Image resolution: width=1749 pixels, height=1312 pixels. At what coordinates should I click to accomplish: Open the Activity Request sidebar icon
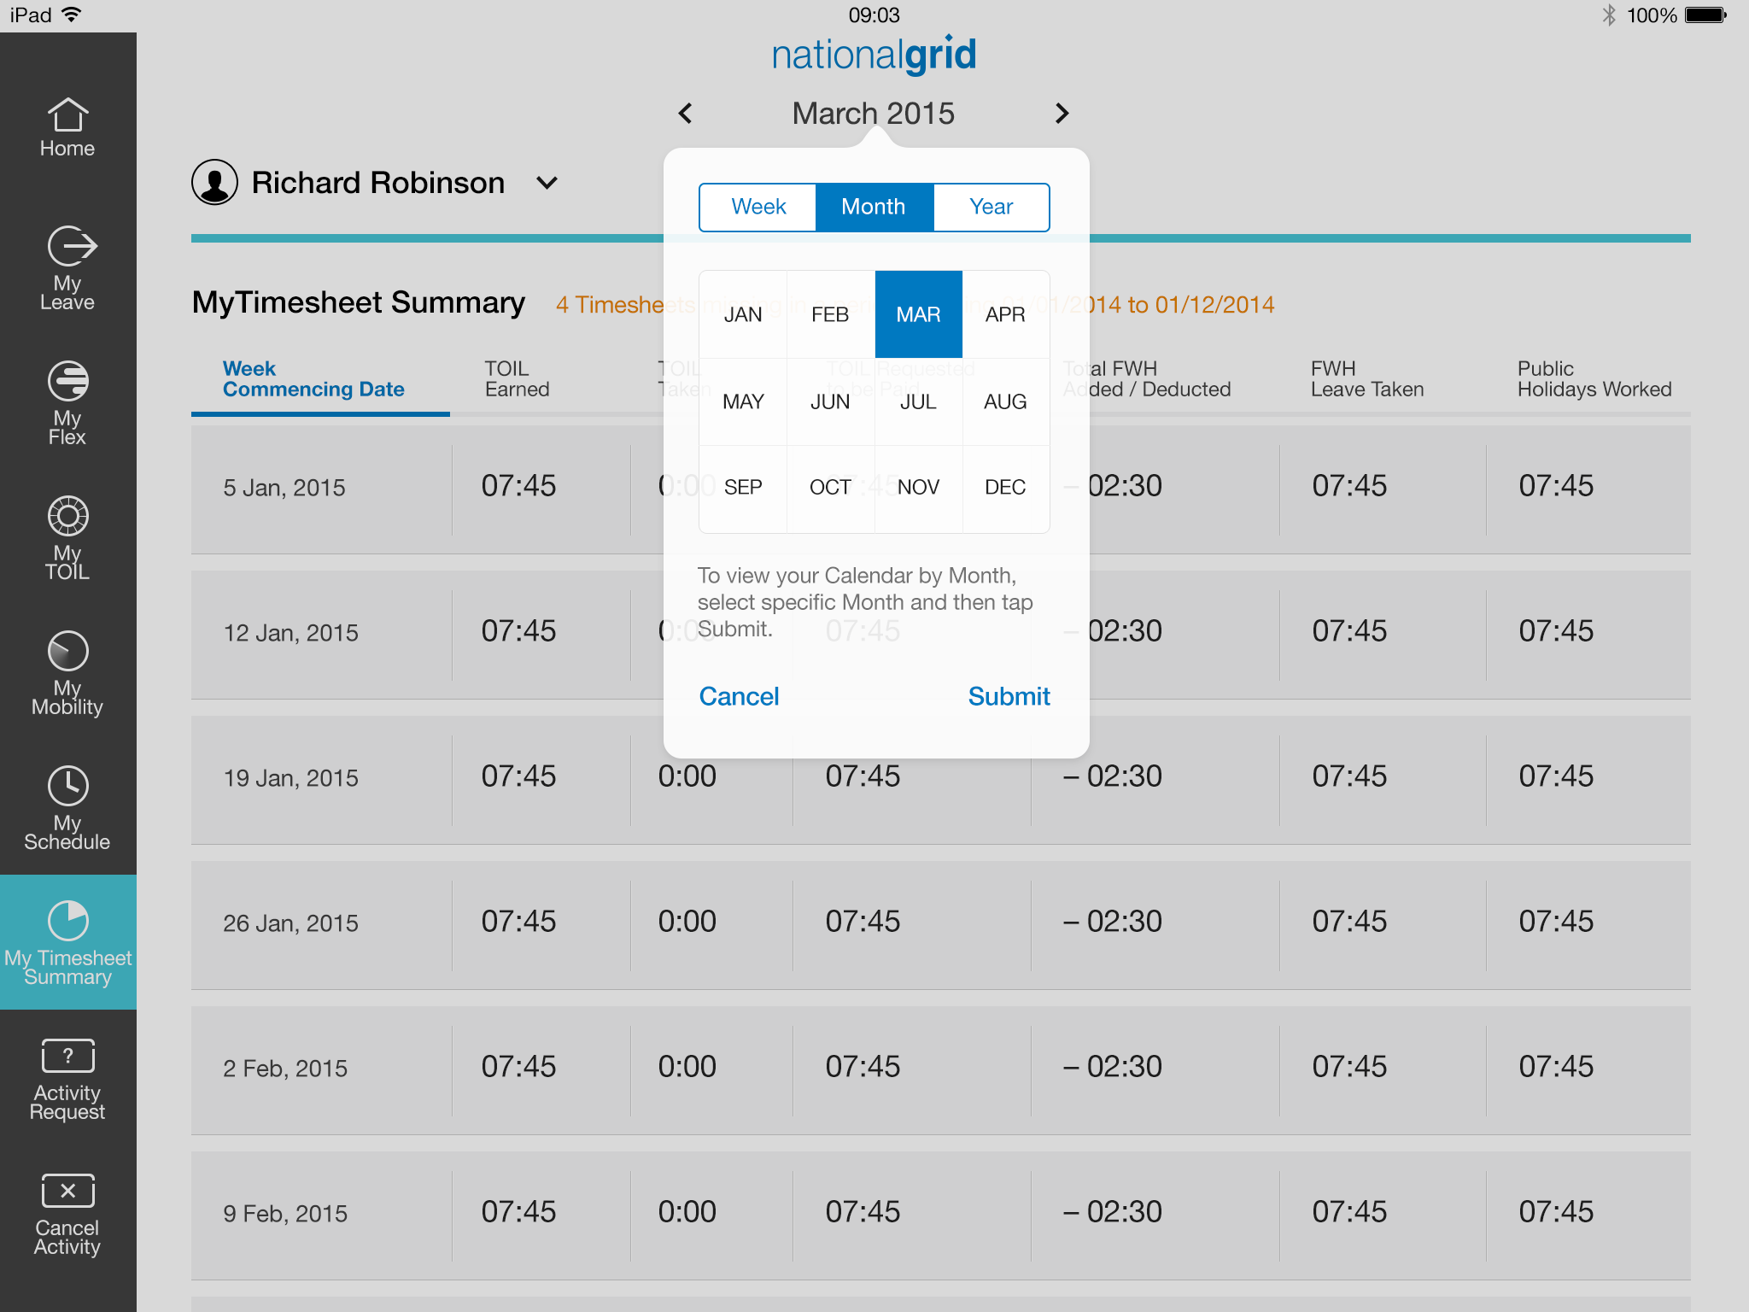tap(67, 1077)
